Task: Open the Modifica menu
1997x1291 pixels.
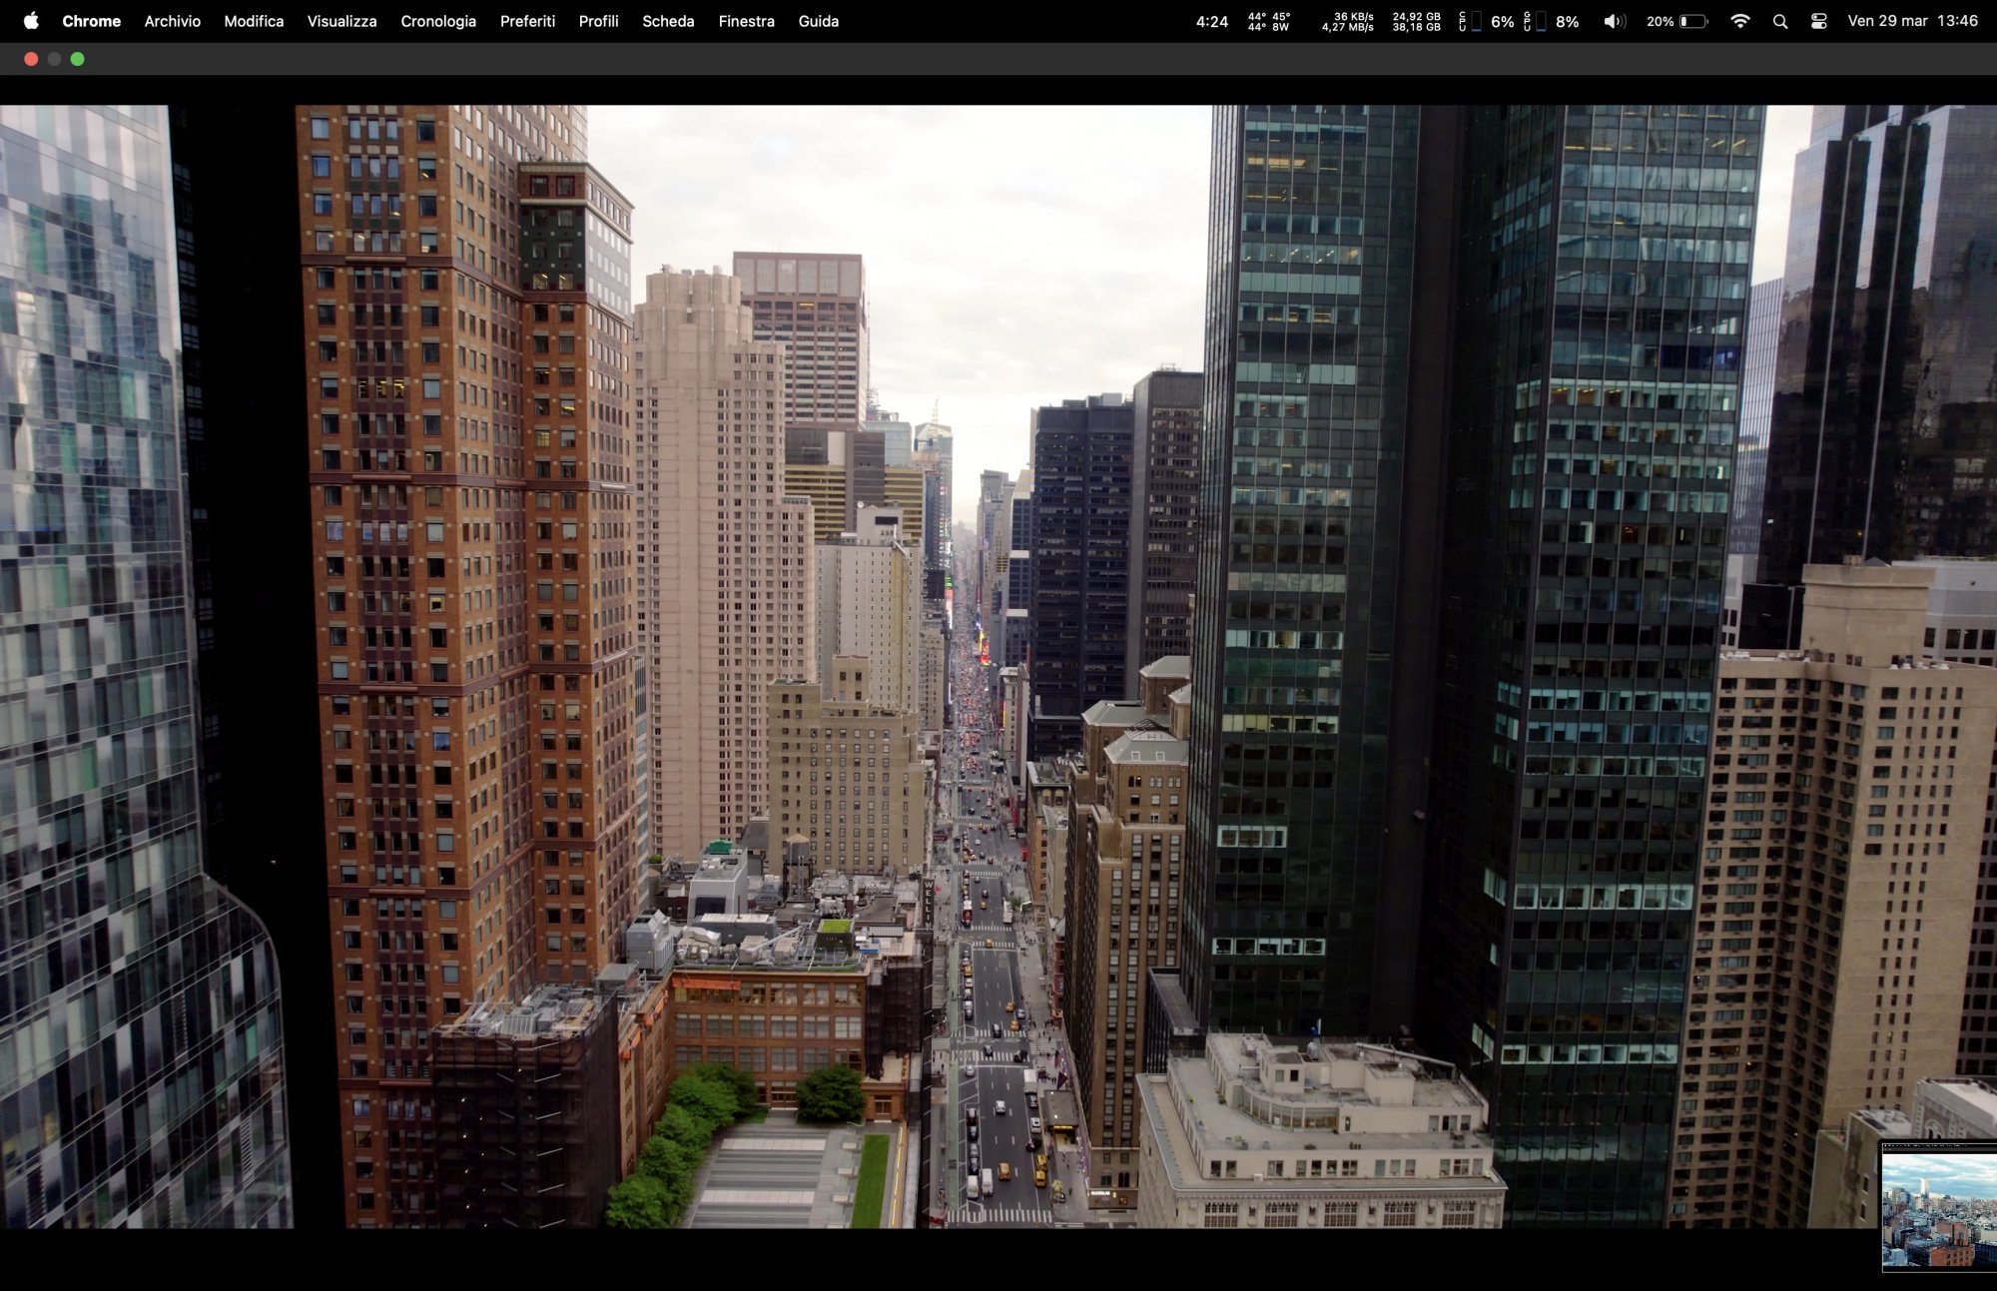Action: (254, 21)
